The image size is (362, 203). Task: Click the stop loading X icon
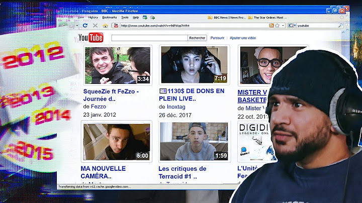[x=95, y=25]
